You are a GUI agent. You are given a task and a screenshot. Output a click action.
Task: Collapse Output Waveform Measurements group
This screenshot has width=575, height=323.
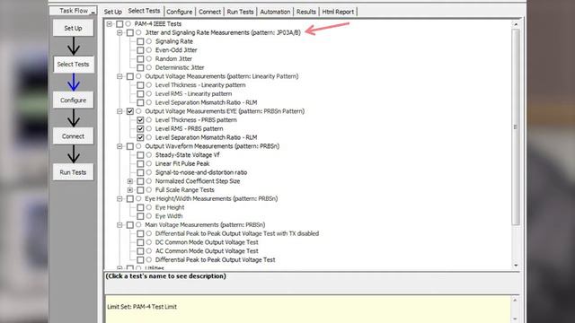[x=119, y=146]
